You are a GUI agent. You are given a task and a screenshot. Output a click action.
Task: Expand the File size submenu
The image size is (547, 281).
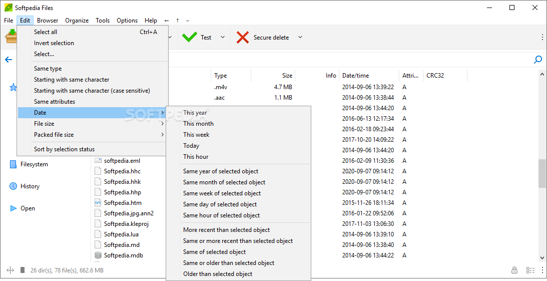92,124
